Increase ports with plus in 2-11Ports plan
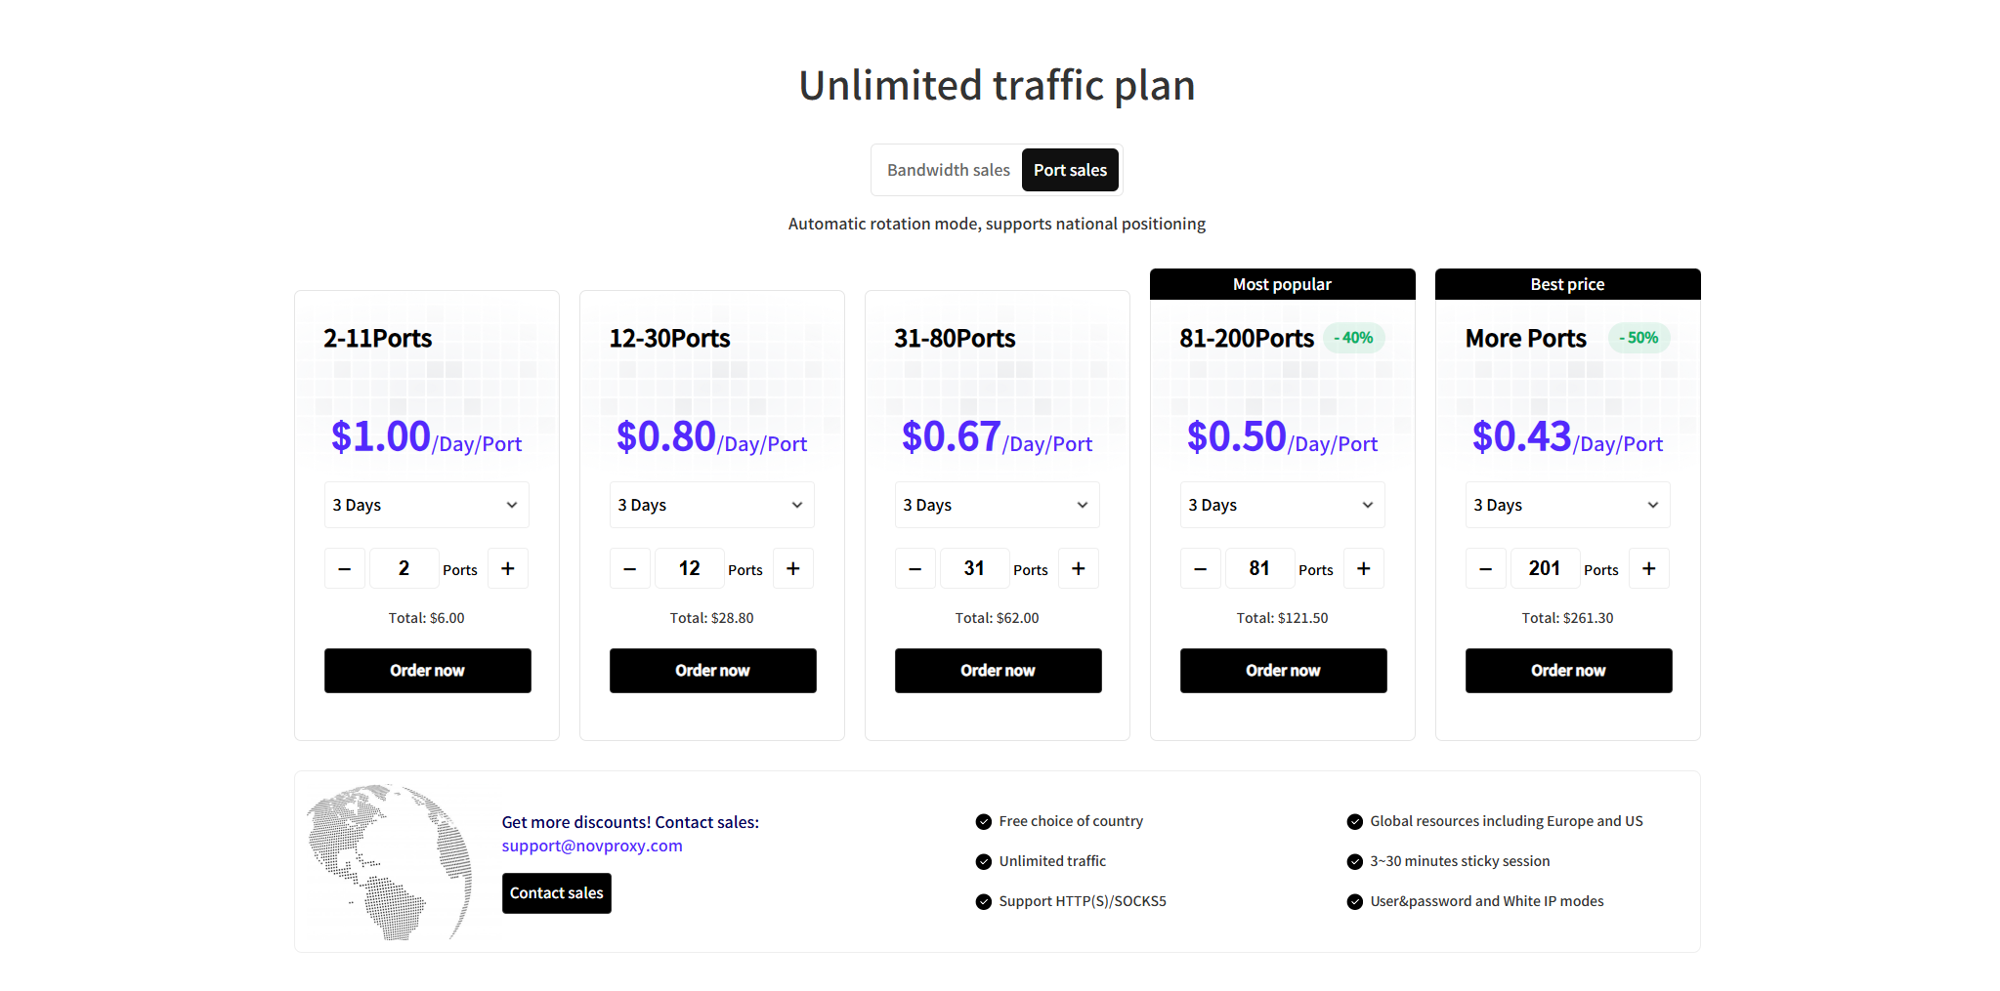The height and width of the screenshot is (991, 2000). click(508, 568)
